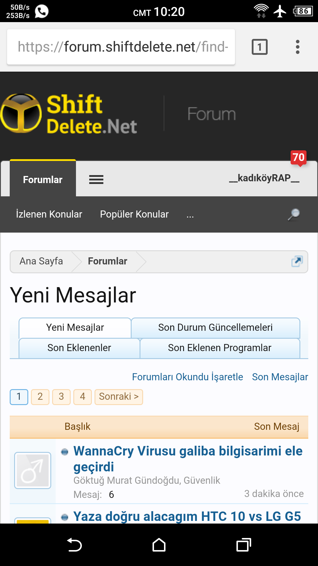Click the breadcrumb jump icon
The width and height of the screenshot is (318, 566).
tap(297, 261)
